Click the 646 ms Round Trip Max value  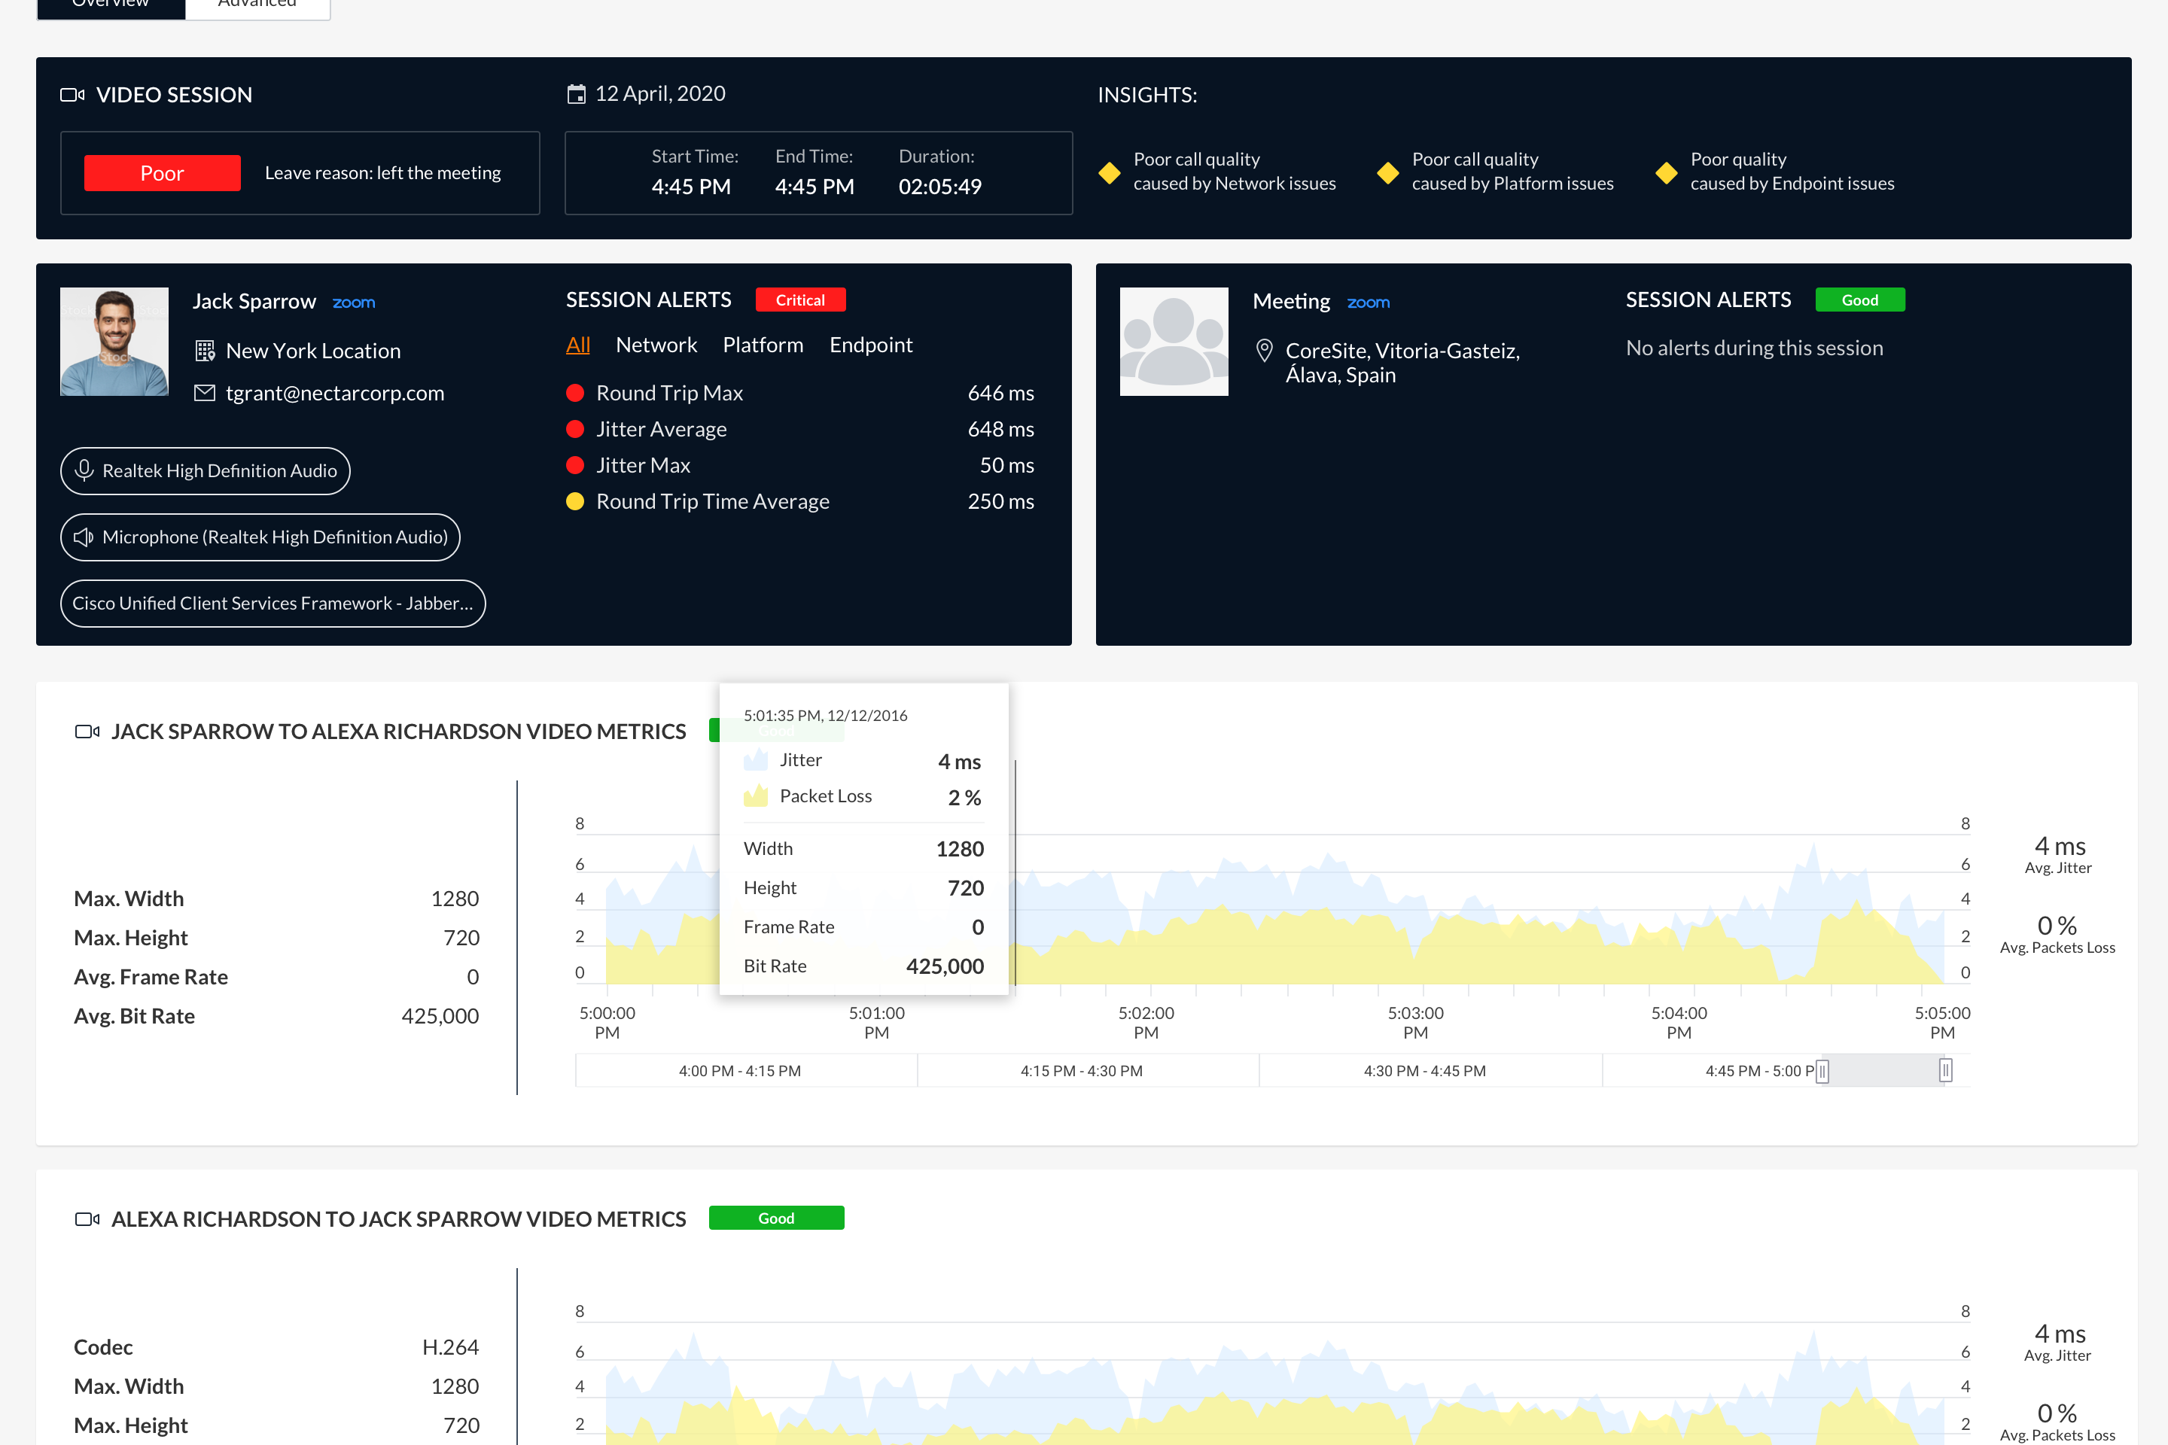point(1001,394)
